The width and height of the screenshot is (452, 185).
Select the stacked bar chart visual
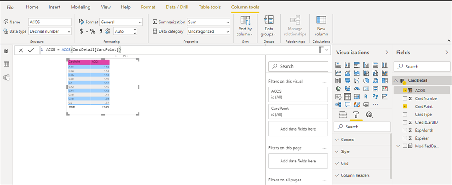tap(339, 65)
